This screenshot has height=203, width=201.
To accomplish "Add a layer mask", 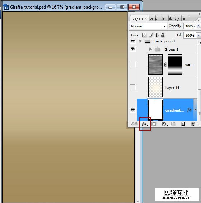I will [x=154, y=124].
